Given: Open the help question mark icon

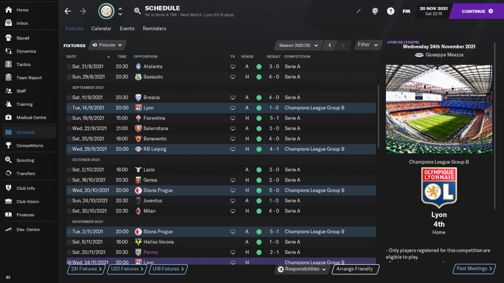Looking at the screenshot, I should [x=391, y=11].
